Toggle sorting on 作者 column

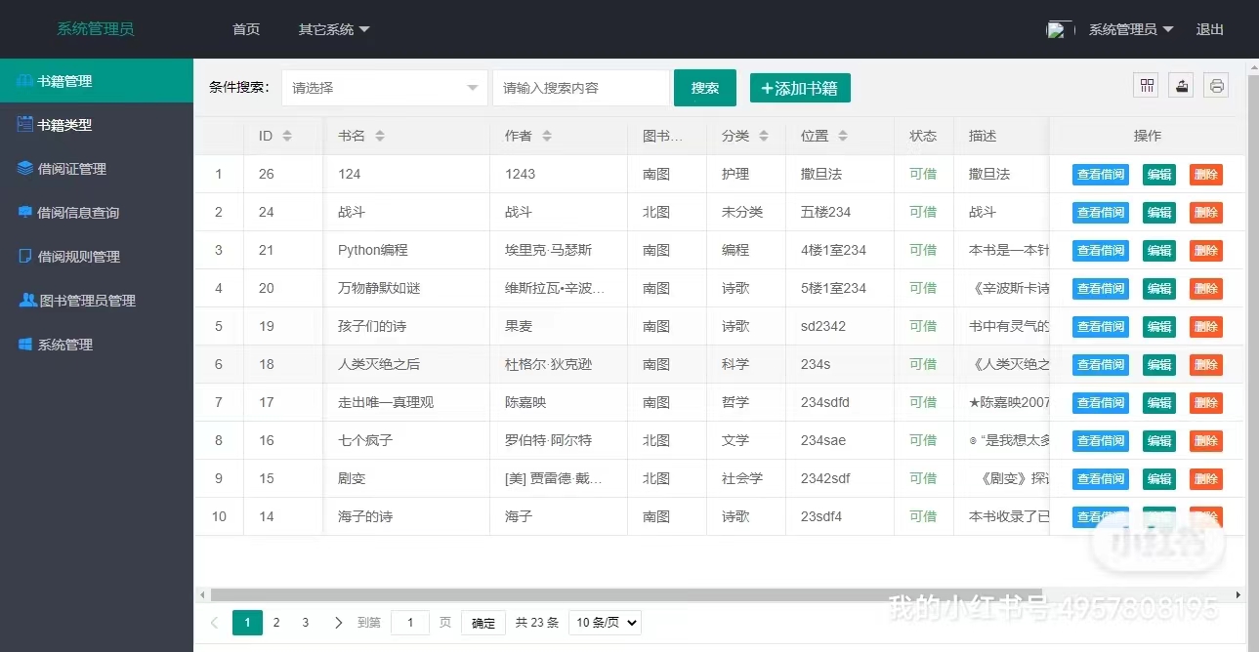click(547, 136)
